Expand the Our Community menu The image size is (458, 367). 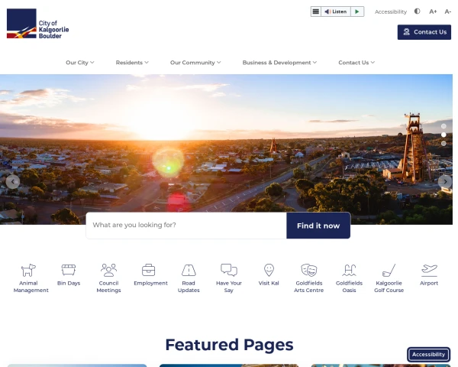point(195,63)
